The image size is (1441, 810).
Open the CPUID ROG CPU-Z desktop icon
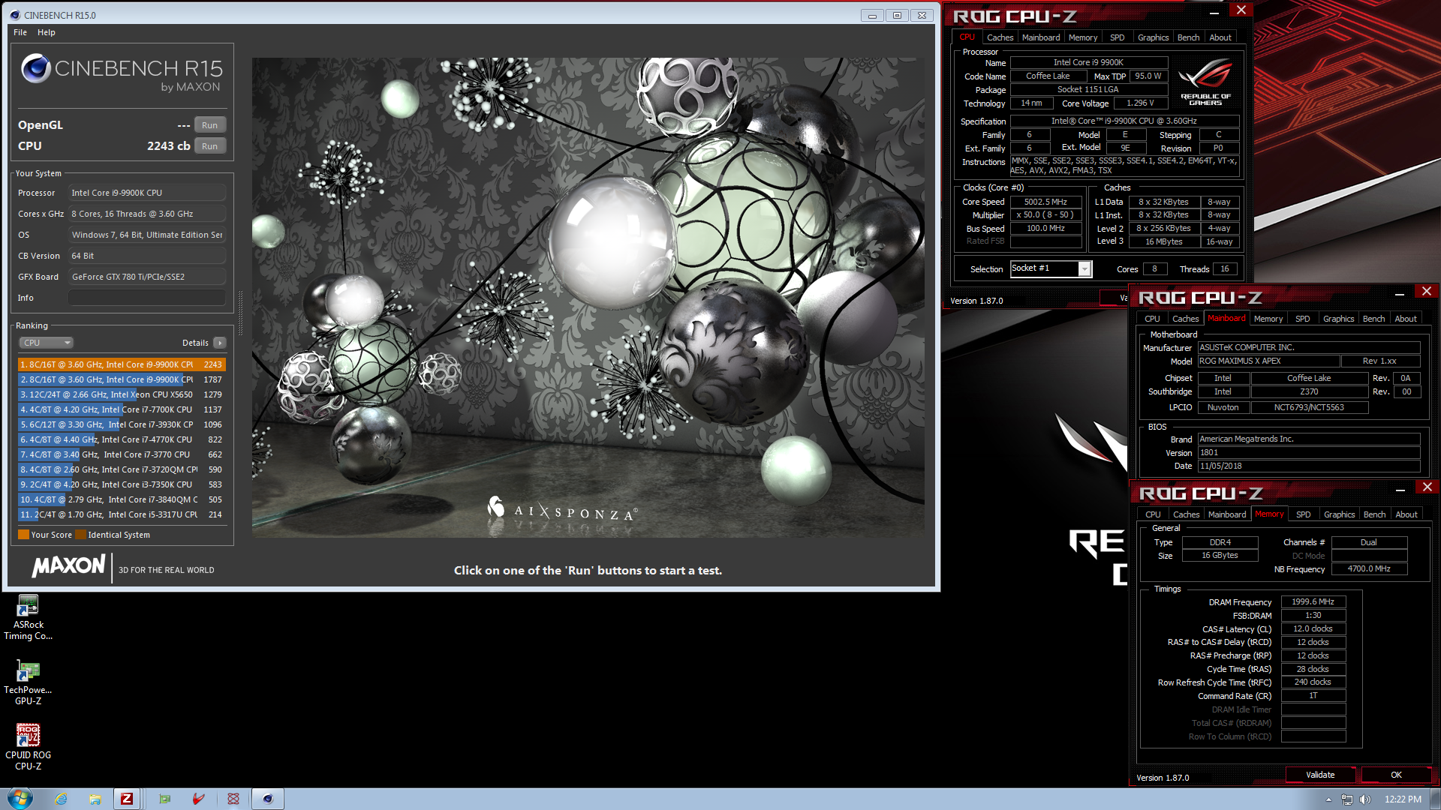pos(28,748)
